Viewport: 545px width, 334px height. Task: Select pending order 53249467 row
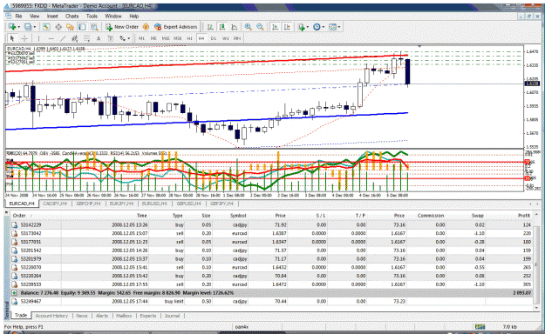click(272, 302)
